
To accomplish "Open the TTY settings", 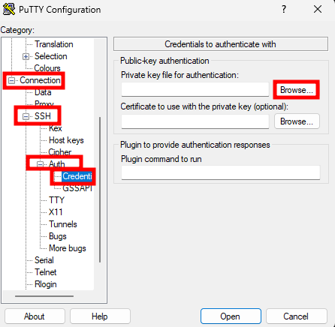I will pos(56,200).
